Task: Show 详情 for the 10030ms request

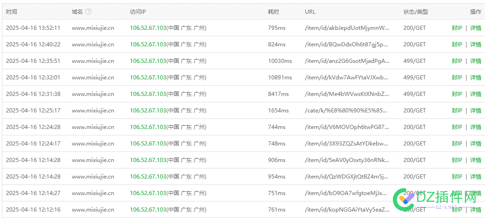Action: pyautogui.click(x=476, y=61)
